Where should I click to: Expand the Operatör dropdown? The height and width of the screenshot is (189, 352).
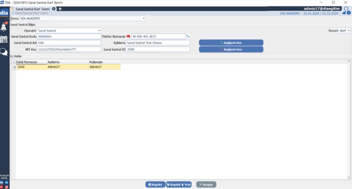tap(99, 31)
